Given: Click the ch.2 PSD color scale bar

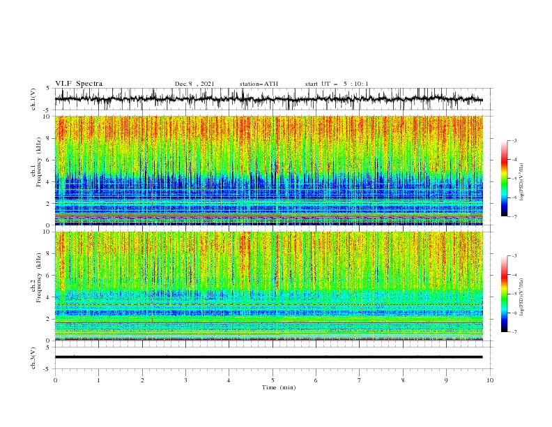Looking at the screenshot, I should [504, 294].
